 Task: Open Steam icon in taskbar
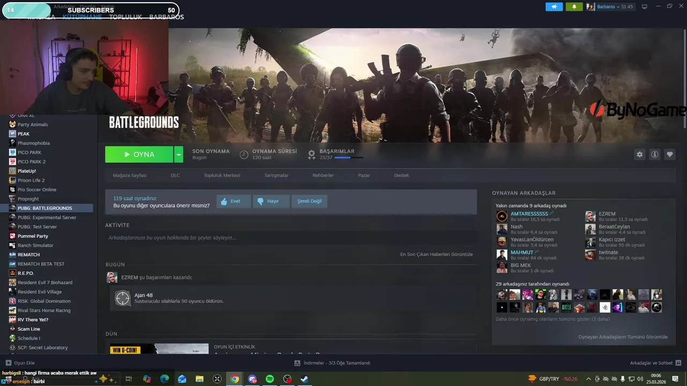coord(304,379)
